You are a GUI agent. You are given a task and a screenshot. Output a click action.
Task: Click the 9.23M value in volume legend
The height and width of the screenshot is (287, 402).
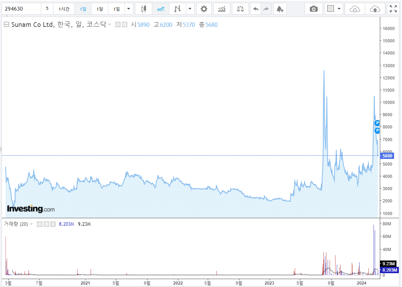pos(84,224)
